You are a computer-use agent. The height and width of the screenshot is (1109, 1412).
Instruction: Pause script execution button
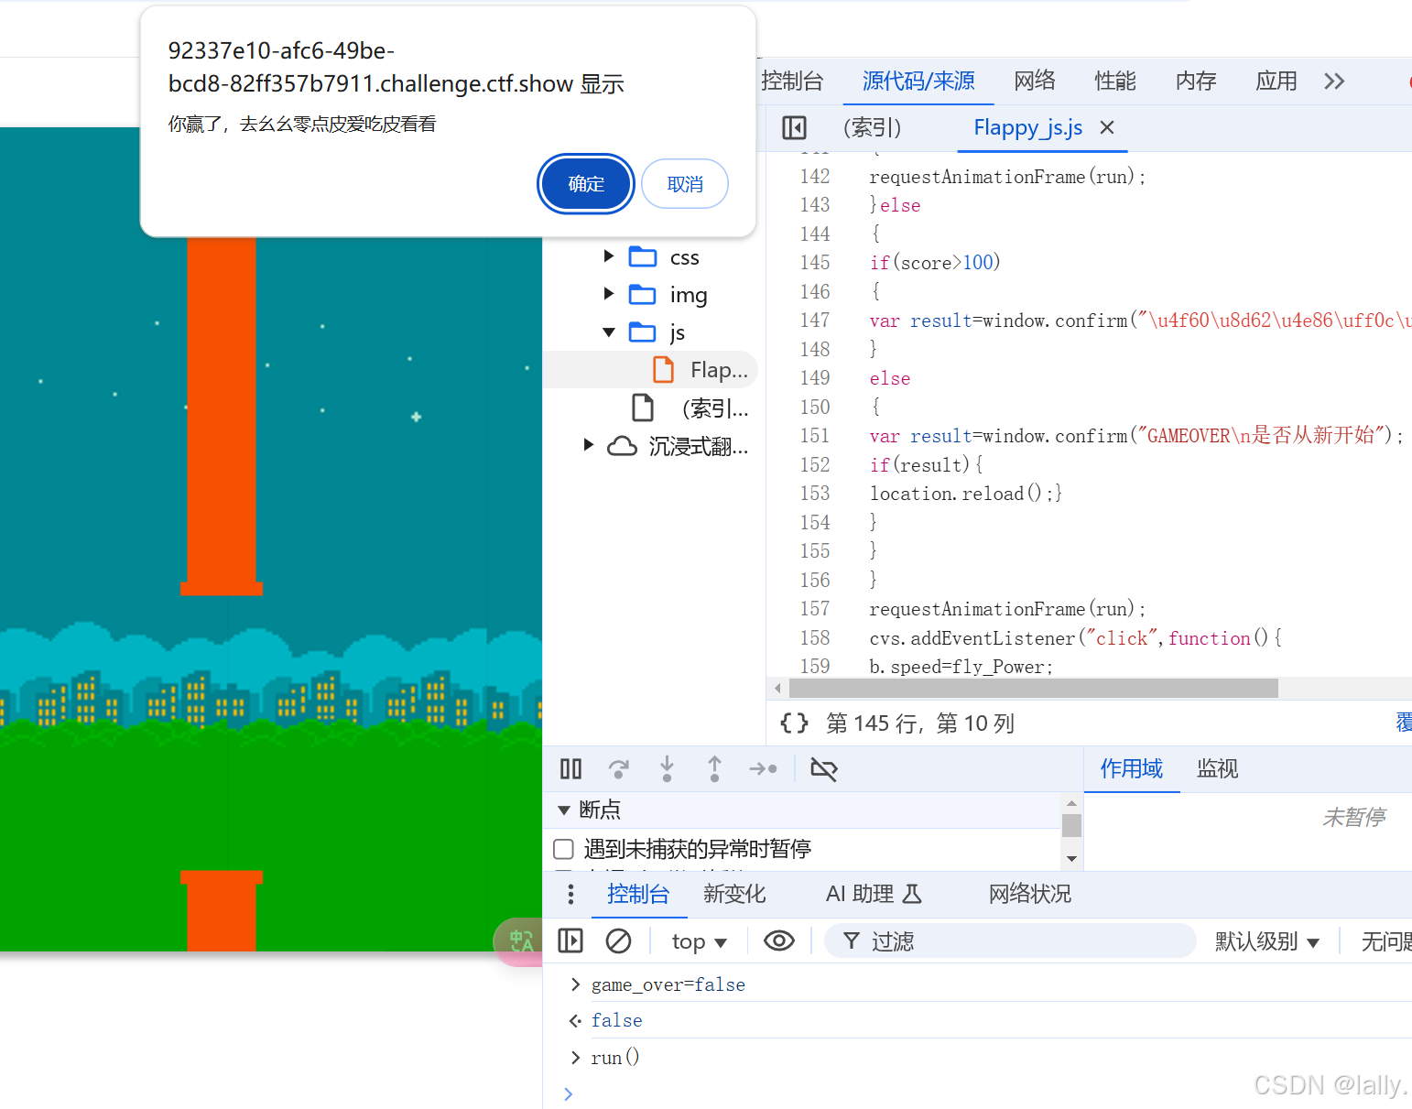[x=570, y=769]
